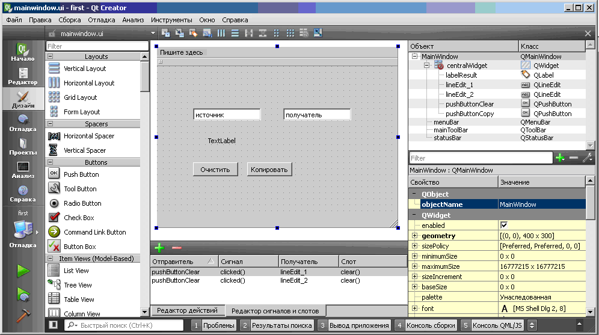Screen dimensions: 599x335
Task: Click the Копировать button on form
Action: click(x=269, y=170)
